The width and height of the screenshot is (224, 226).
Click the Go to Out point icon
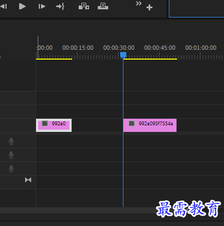click(60, 7)
